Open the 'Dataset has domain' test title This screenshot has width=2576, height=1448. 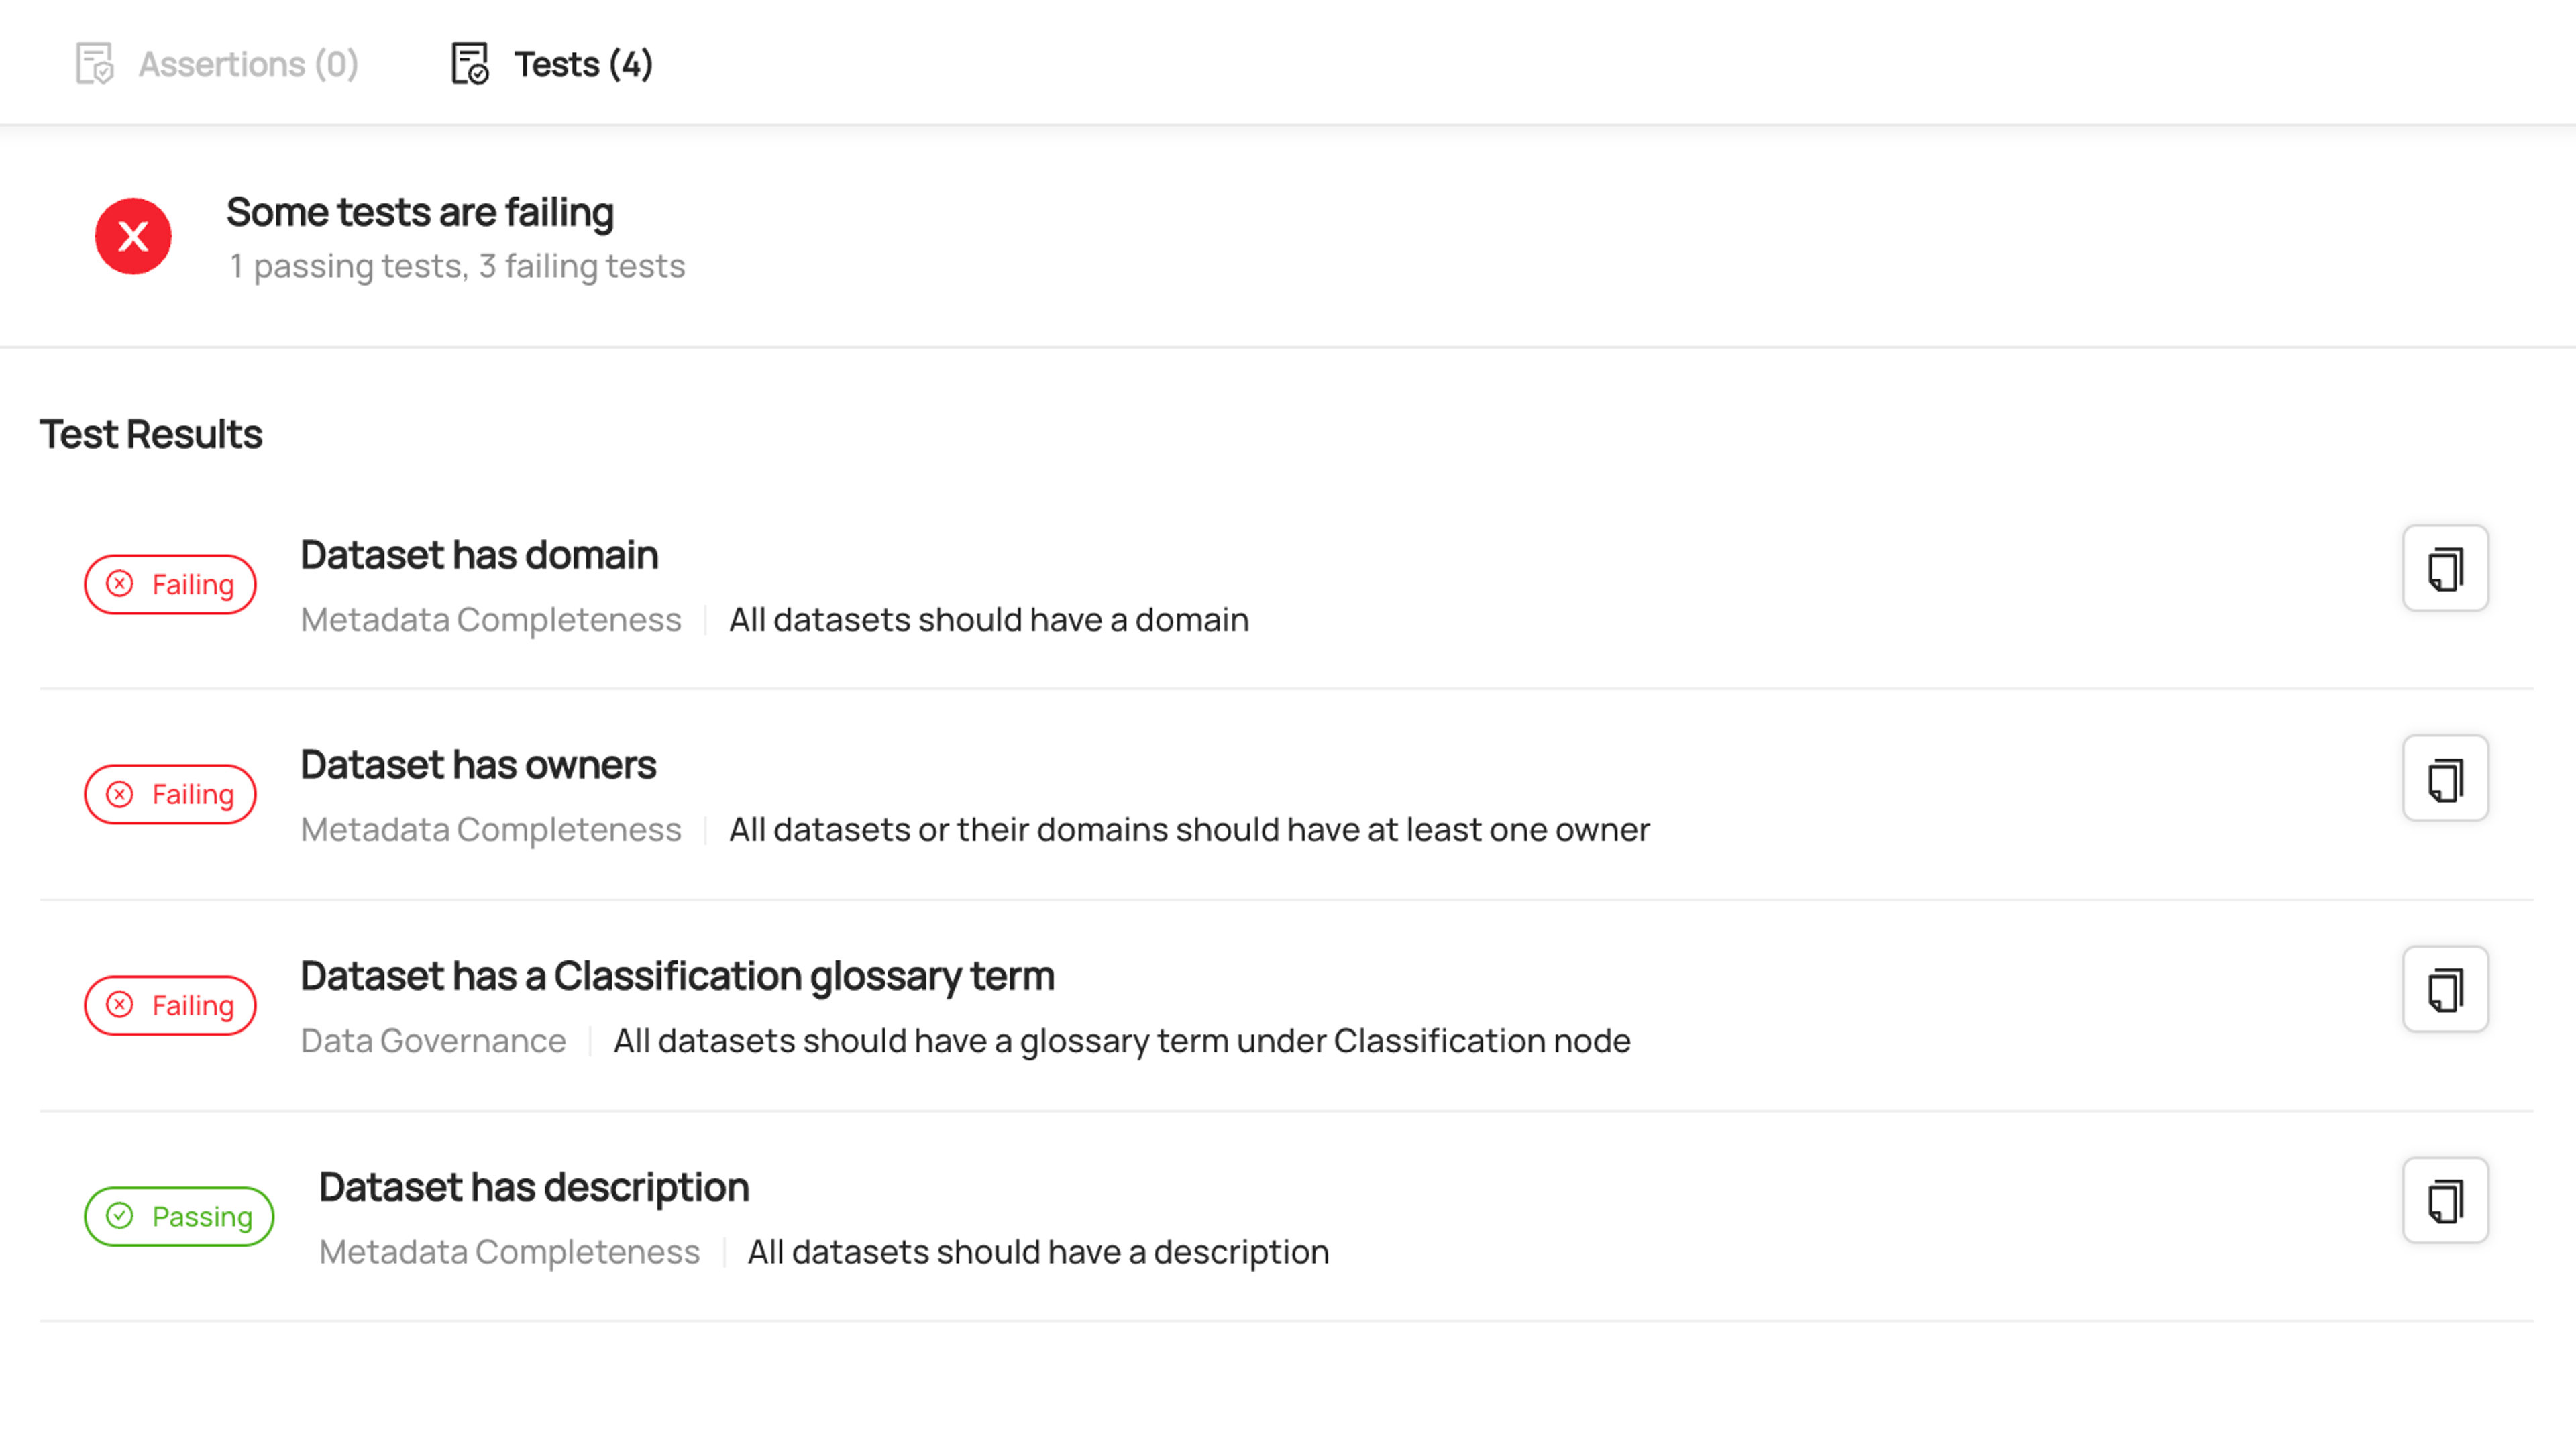[479, 555]
